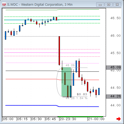Viewport: 124px width, 124px height.
Task: Click the 05:30 time axis label
Action: click(37, 119)
